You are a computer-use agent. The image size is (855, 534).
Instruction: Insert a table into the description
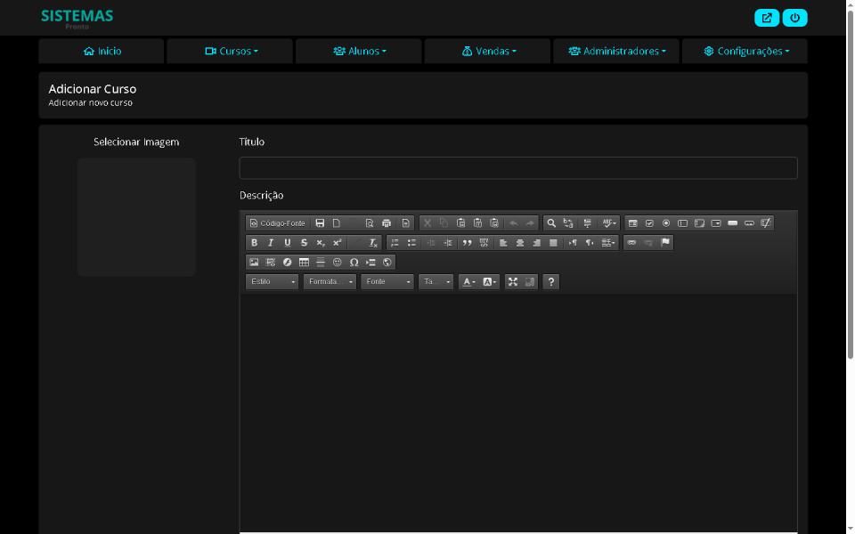pos(304,263)
